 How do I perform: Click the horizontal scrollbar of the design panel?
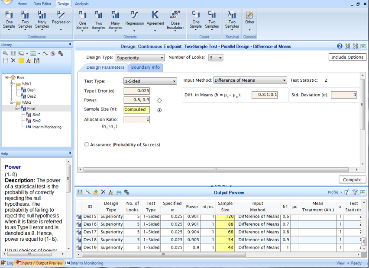click(x=216, y=169)
